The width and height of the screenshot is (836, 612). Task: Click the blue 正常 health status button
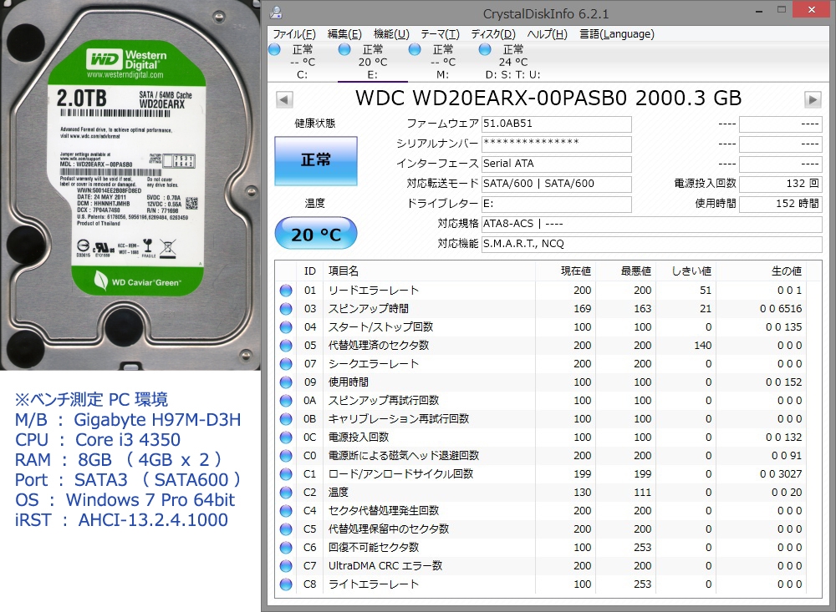[316, 161]
